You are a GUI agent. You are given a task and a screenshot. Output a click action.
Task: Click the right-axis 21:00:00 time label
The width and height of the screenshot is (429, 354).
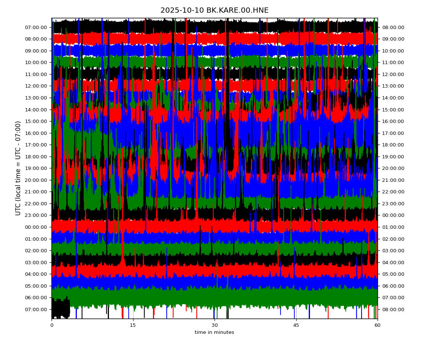pos(393,180)
